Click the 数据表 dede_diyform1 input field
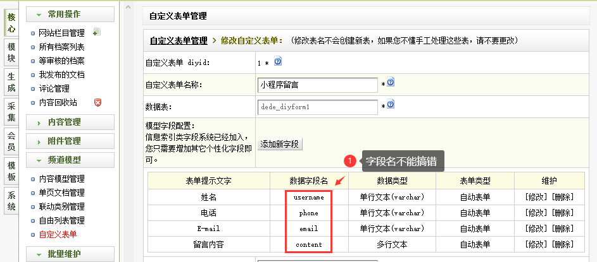 point(317,107)
